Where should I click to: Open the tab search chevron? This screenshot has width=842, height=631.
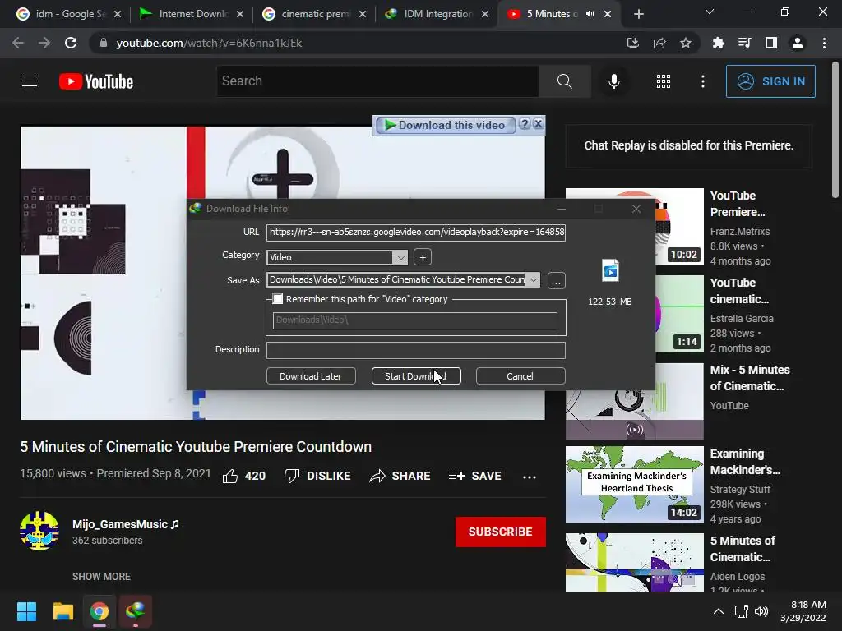710,12
